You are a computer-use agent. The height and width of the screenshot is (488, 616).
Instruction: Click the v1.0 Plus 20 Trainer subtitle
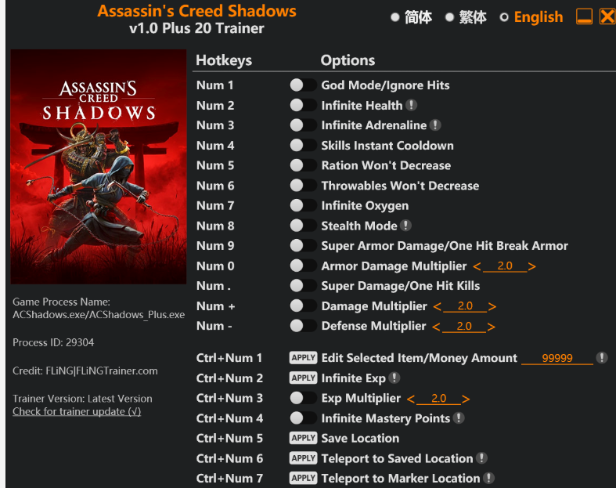pyautogui.click(x=196, y=28)
